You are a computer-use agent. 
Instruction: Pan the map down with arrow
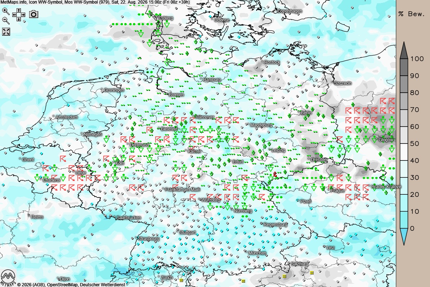coord(19,19)
